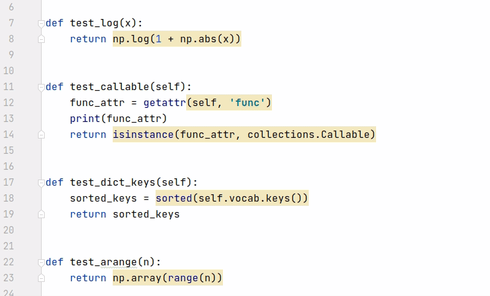Click the underlined test_arange function name

104,262
